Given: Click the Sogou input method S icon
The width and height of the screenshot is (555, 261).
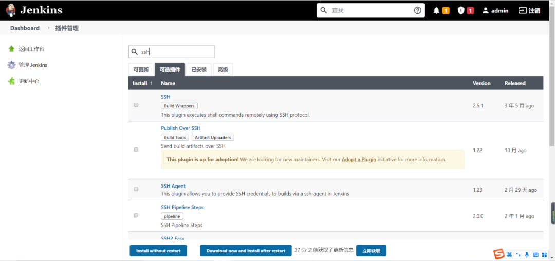Looking at the screenshot, I should coord(499,254).
